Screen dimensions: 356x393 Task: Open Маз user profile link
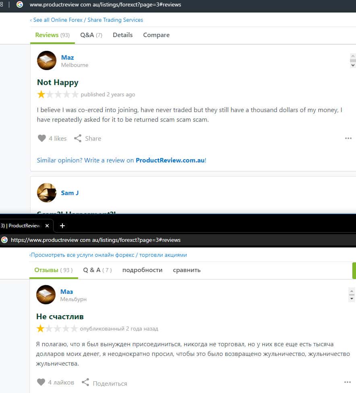tap(66, 291)
